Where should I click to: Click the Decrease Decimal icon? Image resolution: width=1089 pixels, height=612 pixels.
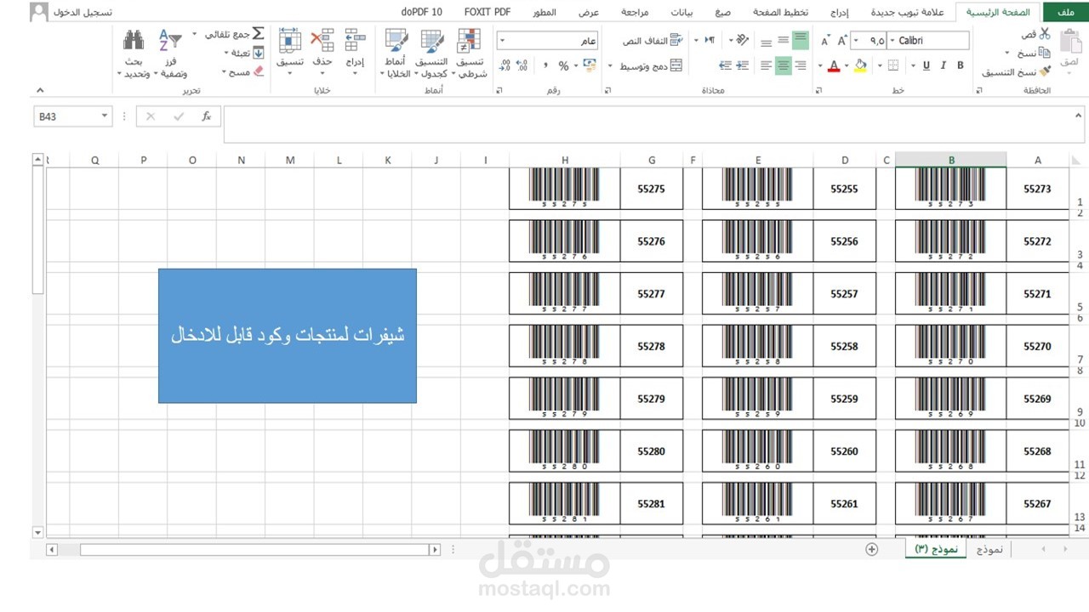coord(505,65)
